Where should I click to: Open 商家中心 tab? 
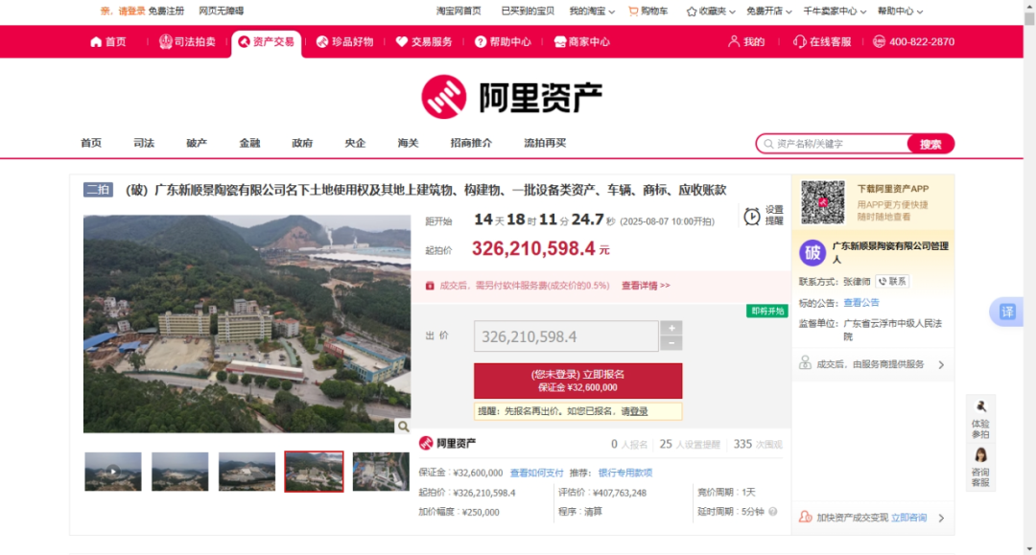(x=582, y=41)
